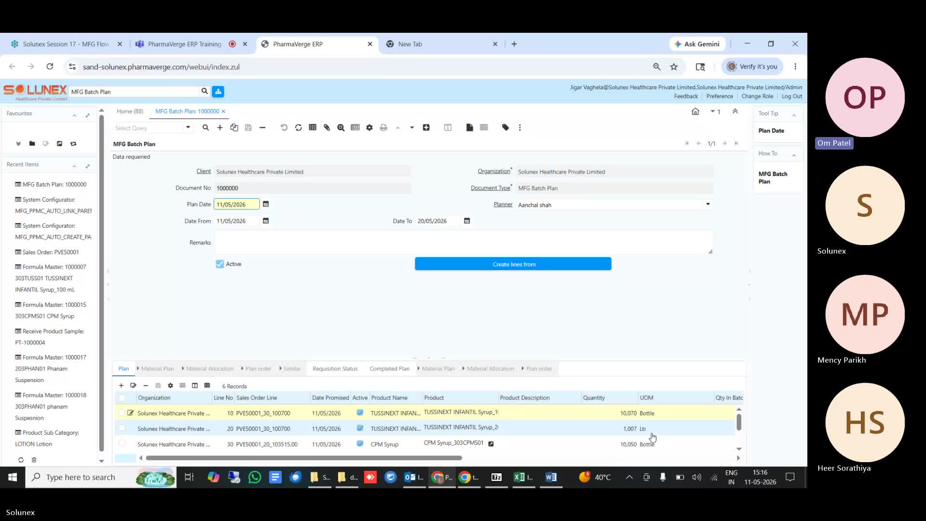Image resolution: width=926 pixels, height=521 pixels.
Task: Toggle Active checkbox in CPM Syrup row
Action: pyautogui.click(x=360, y=444)
